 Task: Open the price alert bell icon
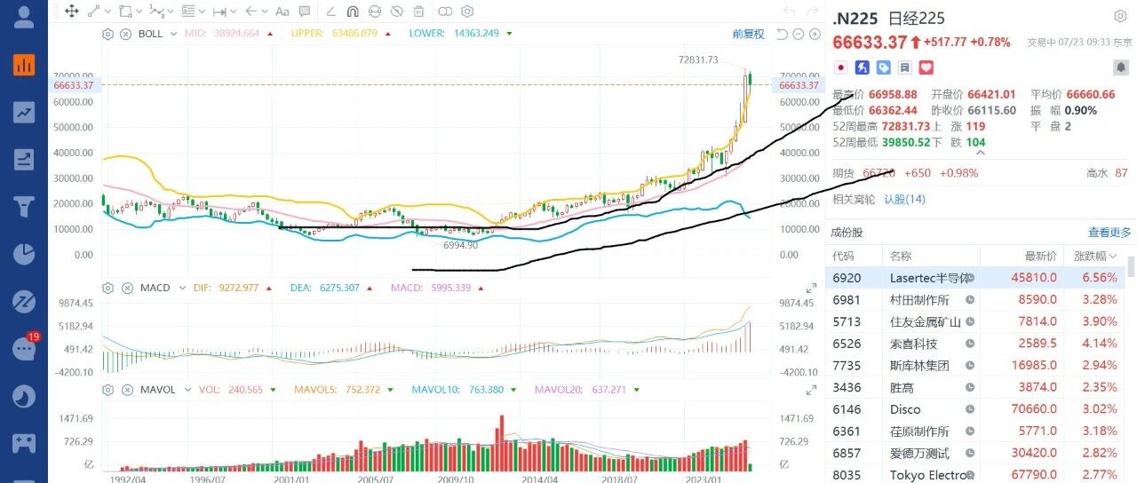(x=1121, y=67)
